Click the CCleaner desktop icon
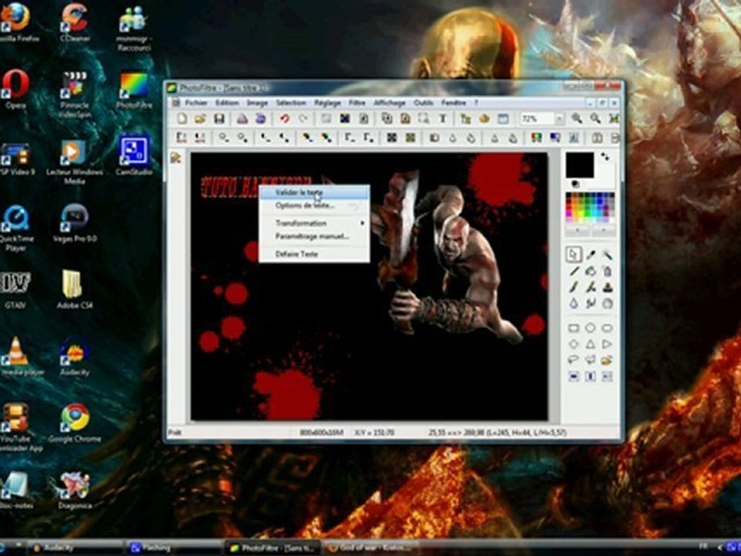This screenshot has width=741, height=556. [75, 22]
